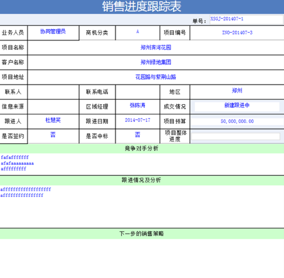The image size is (284, 278).
Task: Click the 竞争对手分析 section header
Action: tap(142, 149)
